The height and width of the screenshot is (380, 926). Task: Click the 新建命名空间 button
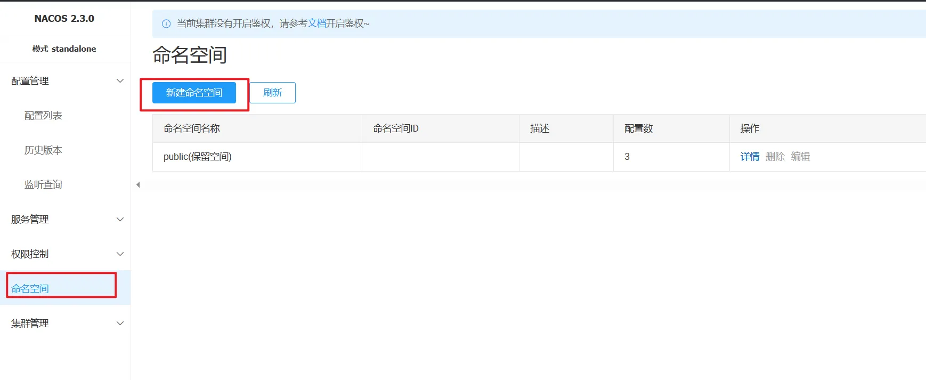(x=194, y=93)
